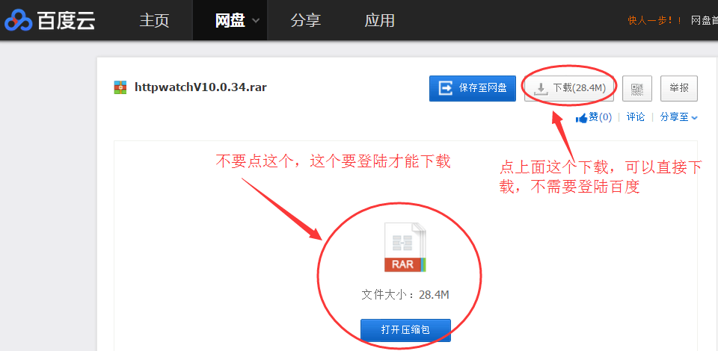Show the QR code icon button
The image size is (718, 351).
click(x=636, y=88)
